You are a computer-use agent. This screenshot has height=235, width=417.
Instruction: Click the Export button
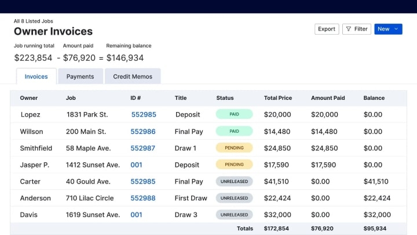(x=327, y=29)
